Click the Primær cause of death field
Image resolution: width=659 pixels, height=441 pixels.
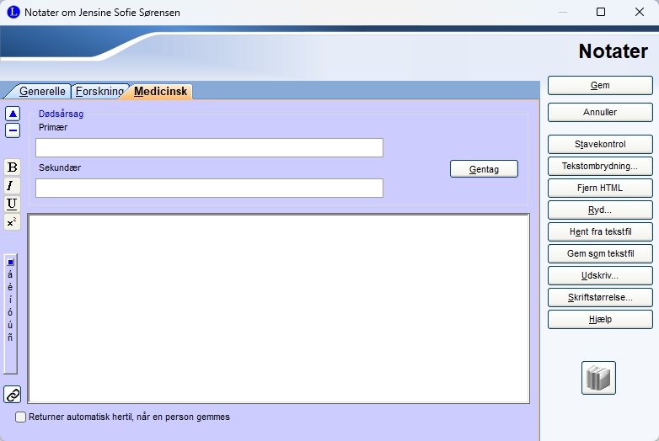click(x=209, y=148)
